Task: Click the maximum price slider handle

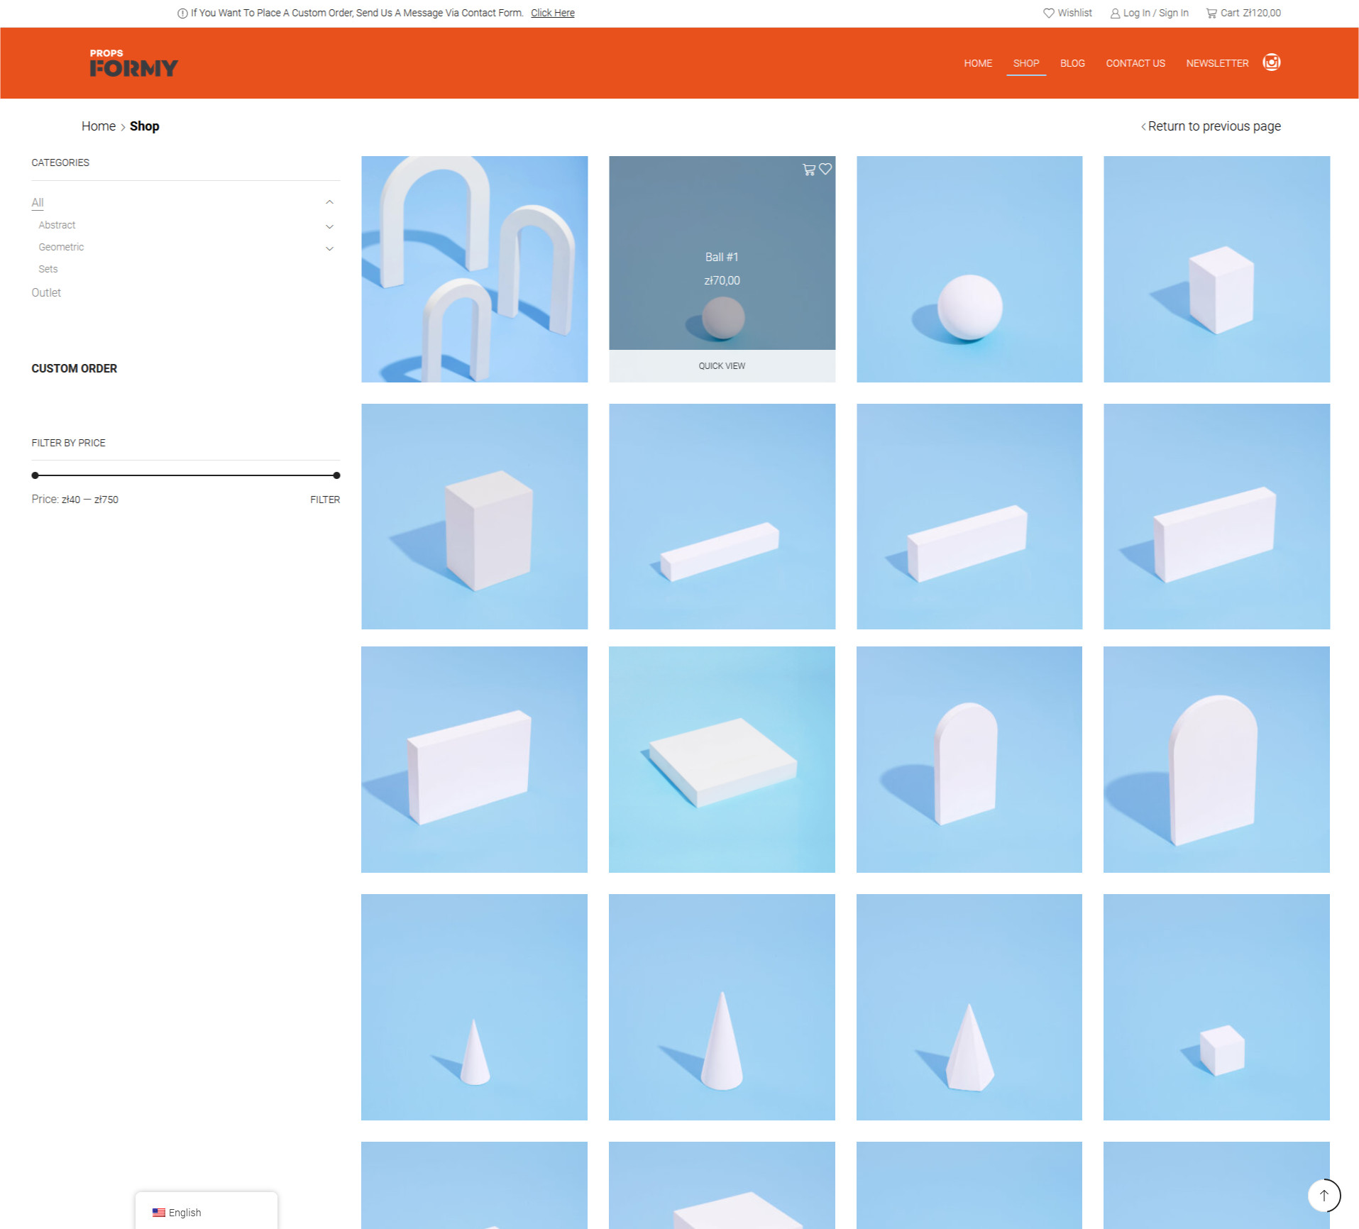Action: 336,475
